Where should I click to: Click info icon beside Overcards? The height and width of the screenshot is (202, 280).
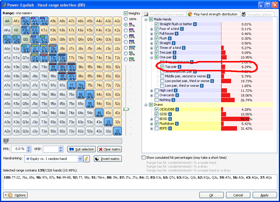tap(177, 95)
